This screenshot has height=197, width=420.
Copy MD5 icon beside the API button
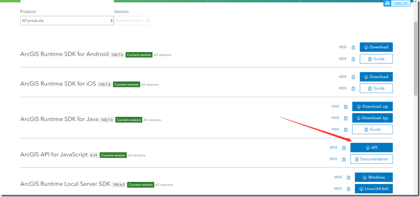(x=344, y=148)
